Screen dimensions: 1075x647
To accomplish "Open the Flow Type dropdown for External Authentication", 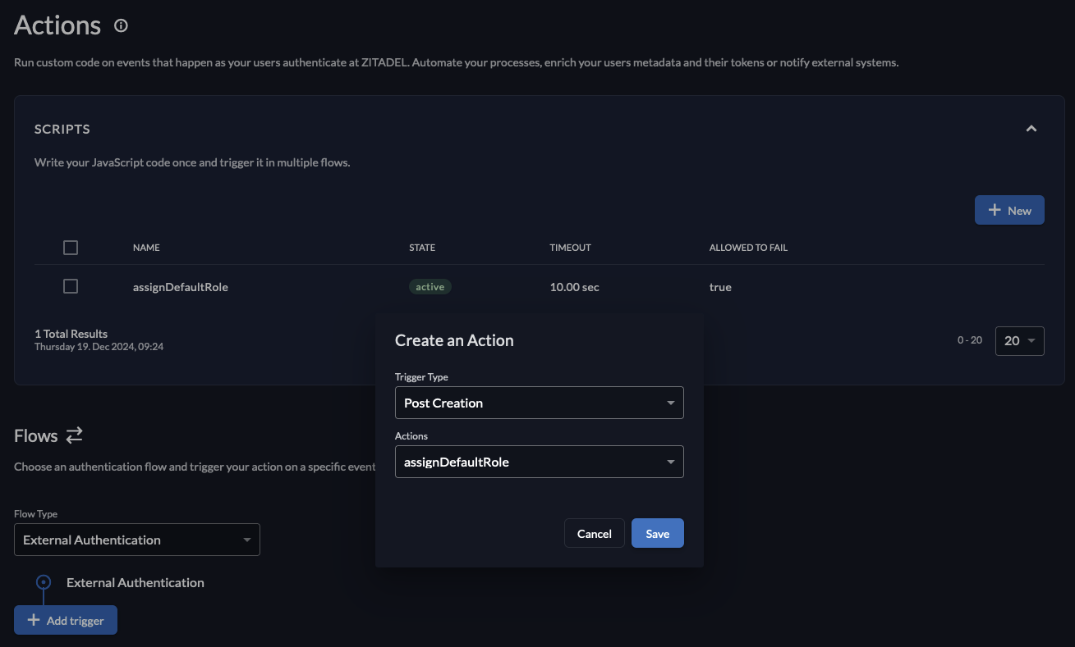I will pos(136,540).
